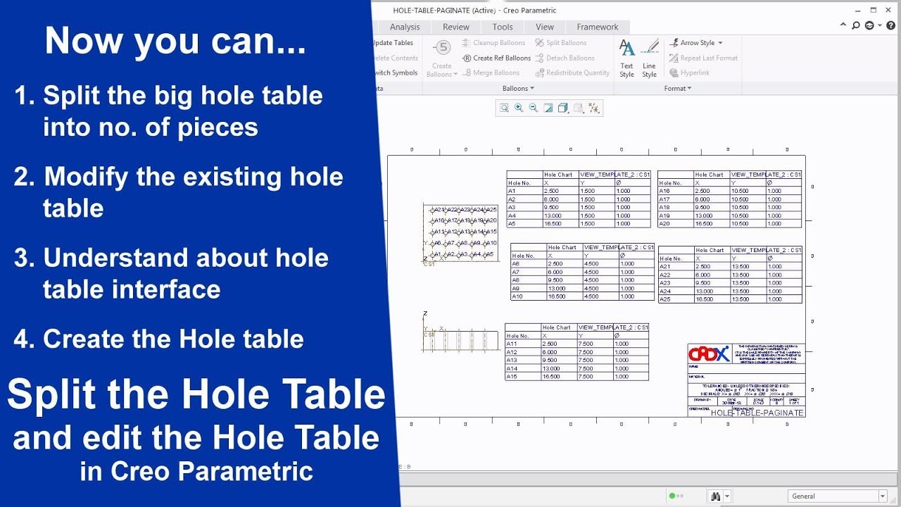The height and width of the screenshot is (507, 901).
Task: Click Split Balloons command
Action: coord(560,43)
